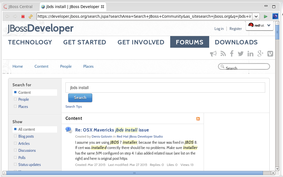283x177 pixels.
Task: Click the JBoss Developer logo
Action: [40, 28]
